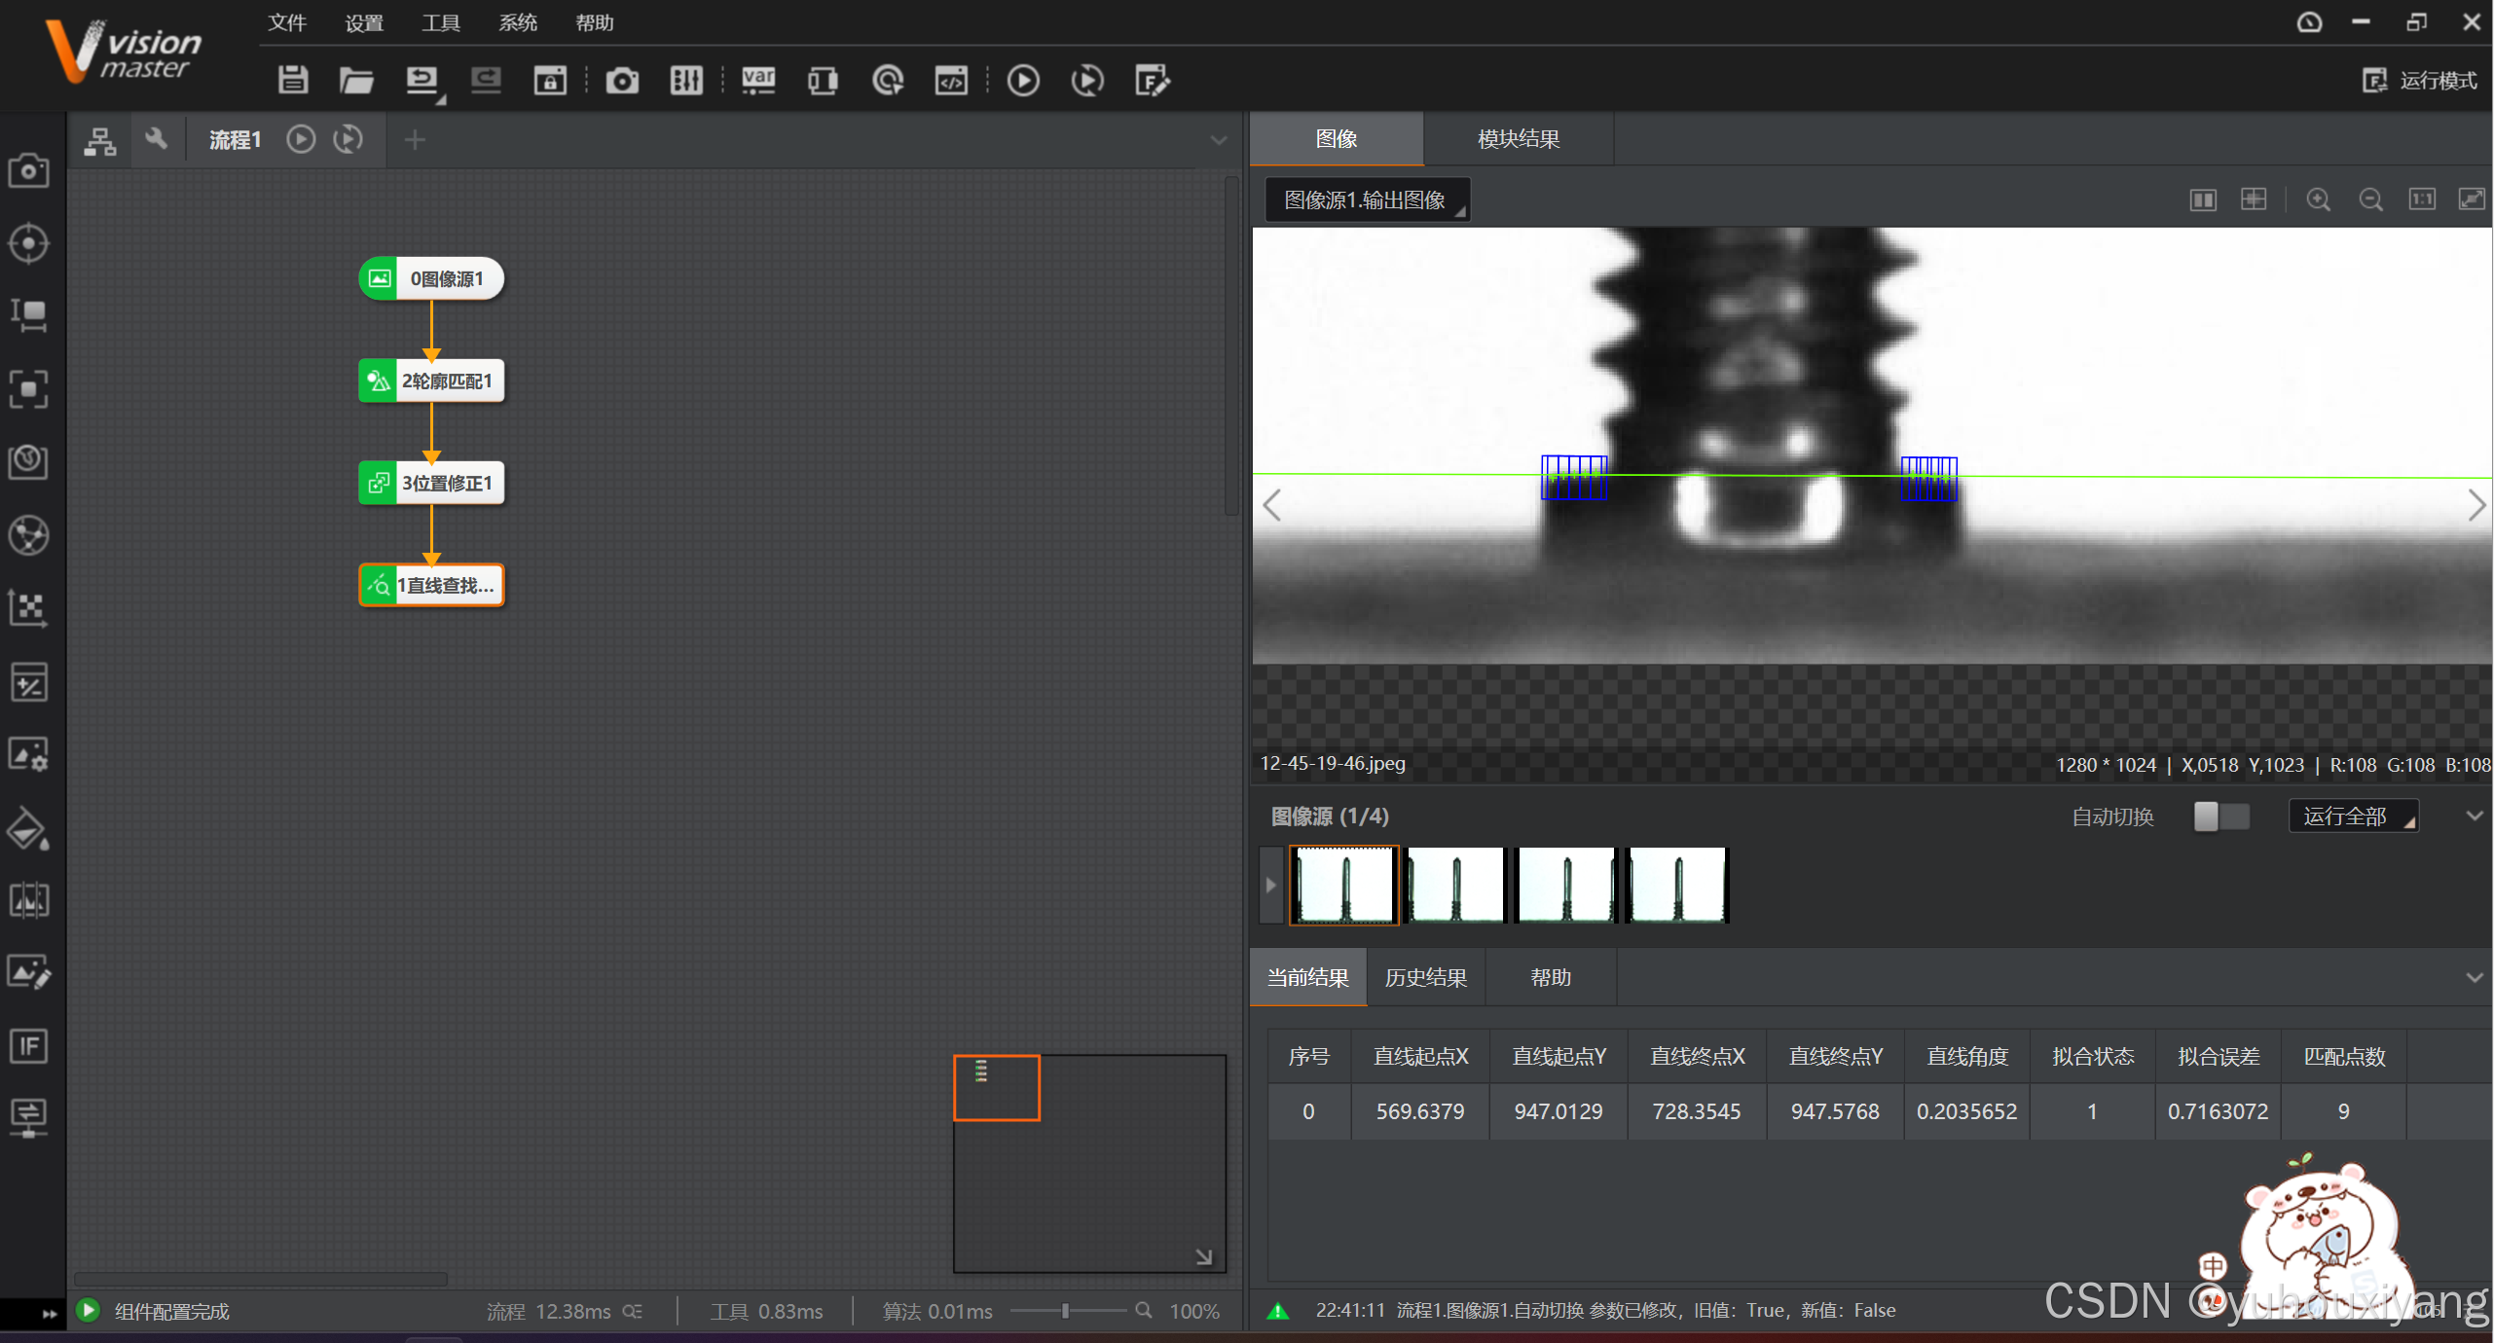Expand the 运行全部 dropdown
2494x1343 pixels.
(2354, 816)
